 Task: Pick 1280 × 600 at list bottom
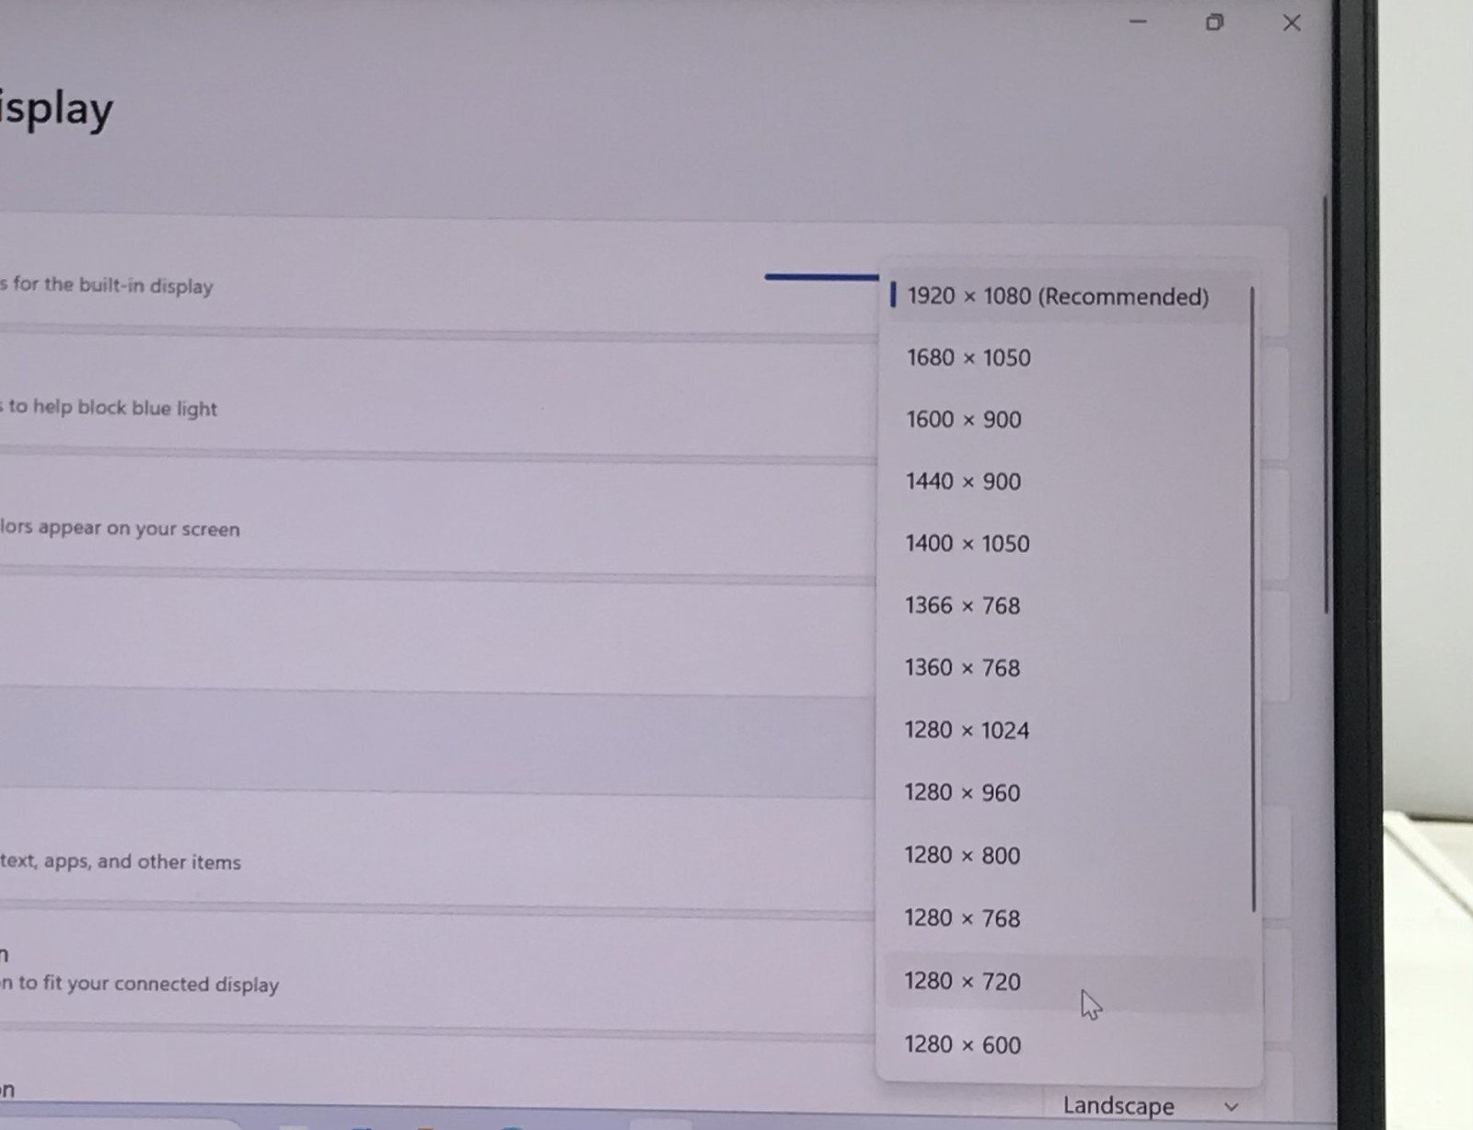click(1068, 1045)
